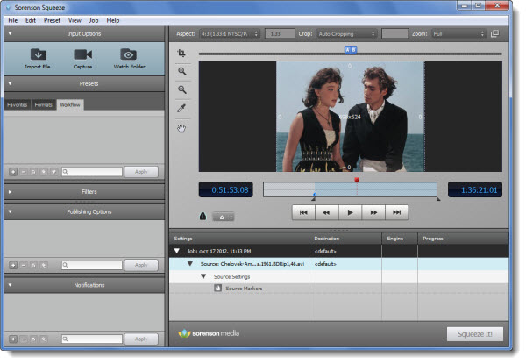Screen dimensions: 526x364
Task: Open the Crop mode dropdown
Action: [347, 33]
